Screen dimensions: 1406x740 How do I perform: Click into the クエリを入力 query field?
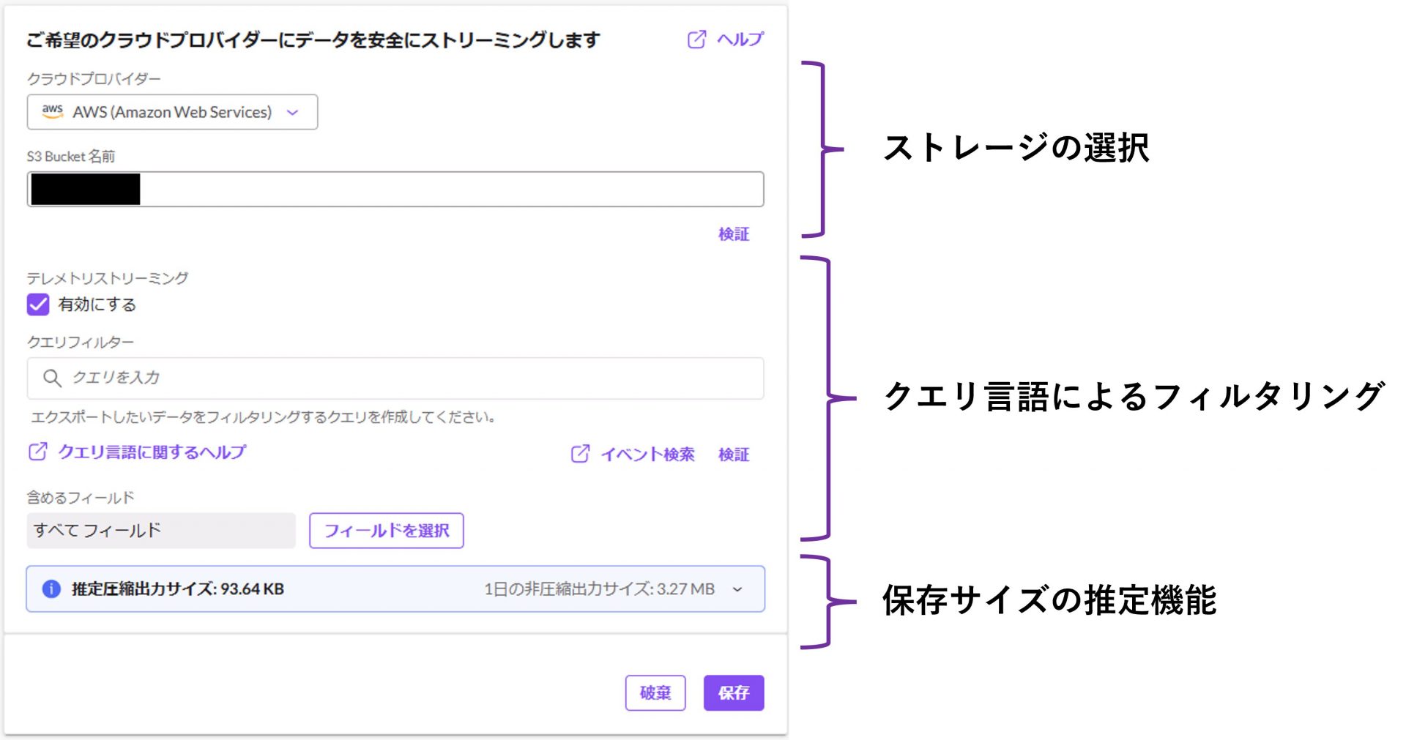pyautogui.click(x=410, y=378)
